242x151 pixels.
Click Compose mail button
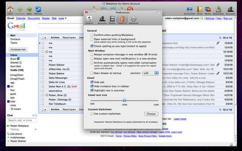(18, 49)
